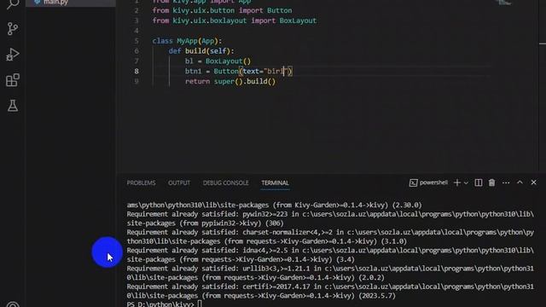The height and width of the screenshot is (307, 546).
Task: Create a new terminal with plus icon
Action: click(457, 182)
